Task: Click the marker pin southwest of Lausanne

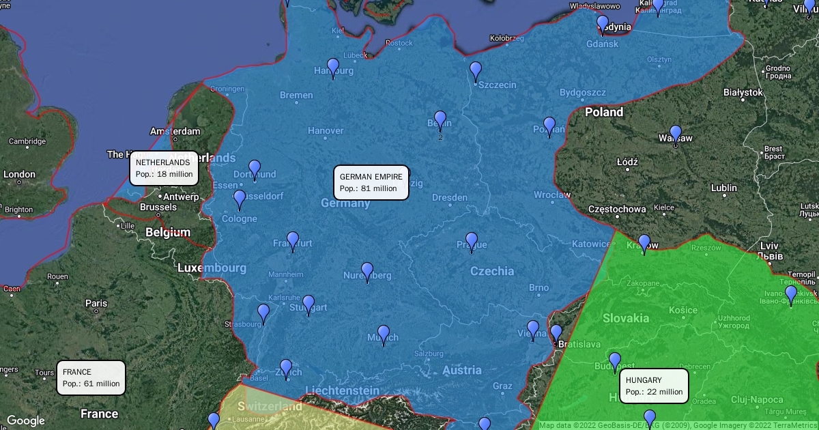Action: pos(214,421)
